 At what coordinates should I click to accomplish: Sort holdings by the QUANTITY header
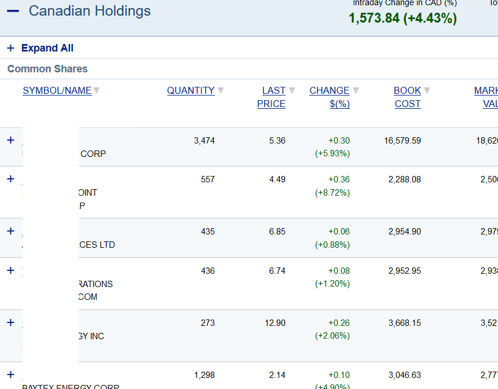tap(191, 90)
